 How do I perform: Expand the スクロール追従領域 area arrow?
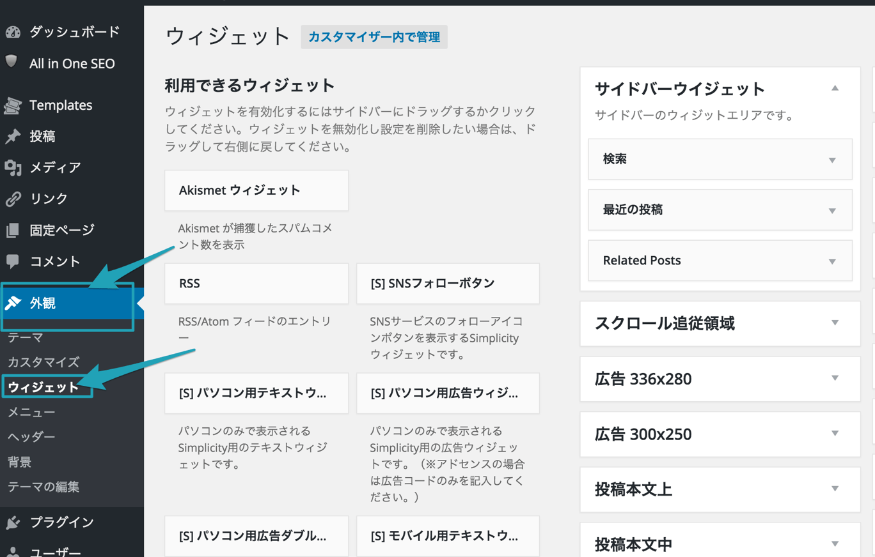pos(835,323)
